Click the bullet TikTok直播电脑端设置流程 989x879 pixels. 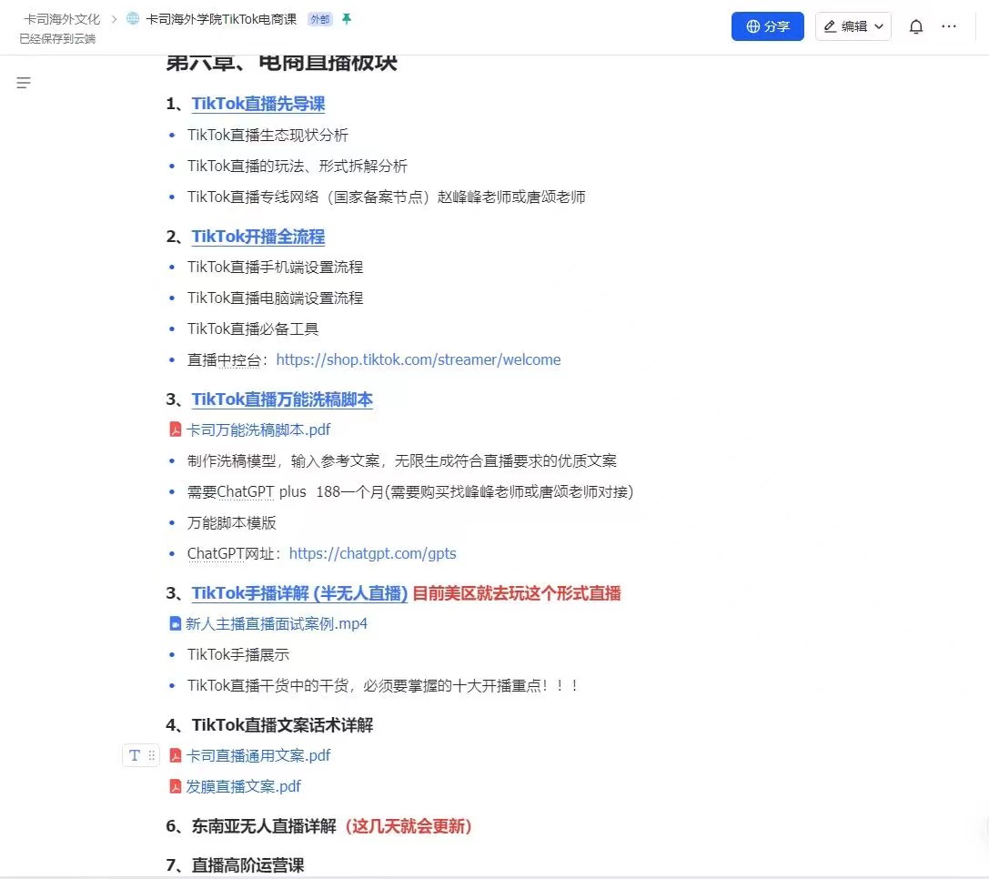click(275, 298)
